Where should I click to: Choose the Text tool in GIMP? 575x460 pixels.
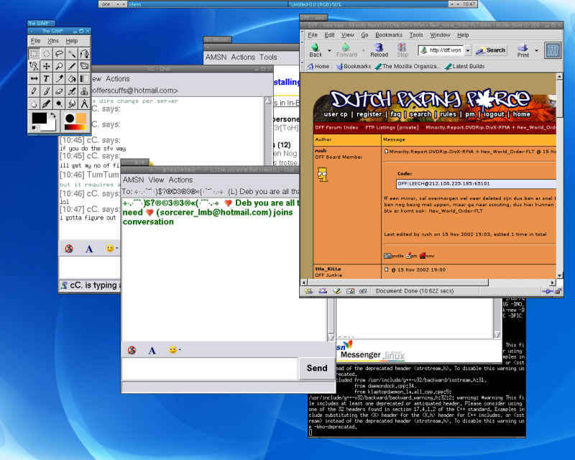coord(47,78)
